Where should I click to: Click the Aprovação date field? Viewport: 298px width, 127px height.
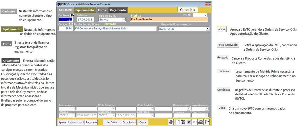click(163, 115)
